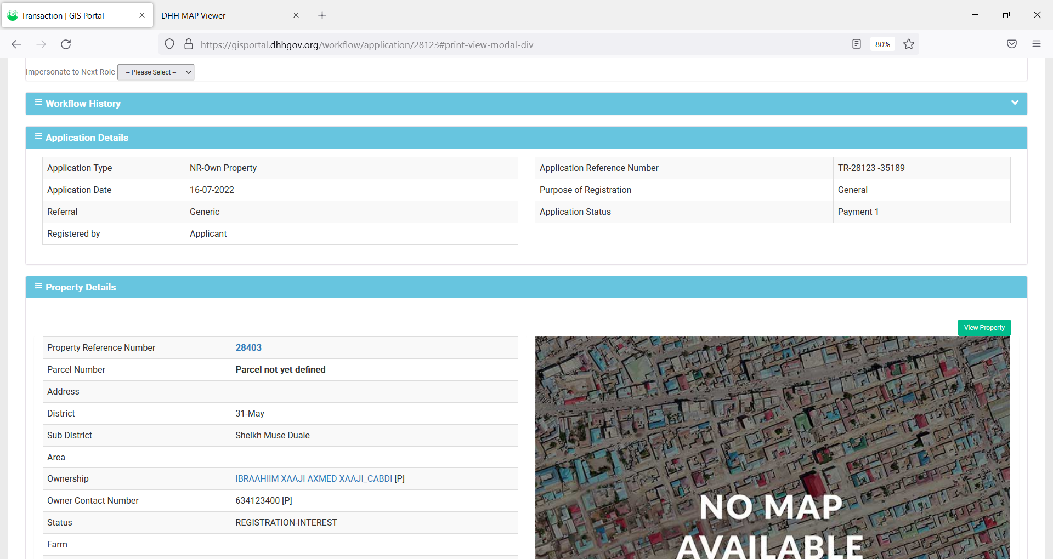Close the Transaction GIS Portal tab
The height and width of the screenshot is (559, 1053).
coord(142,15)
